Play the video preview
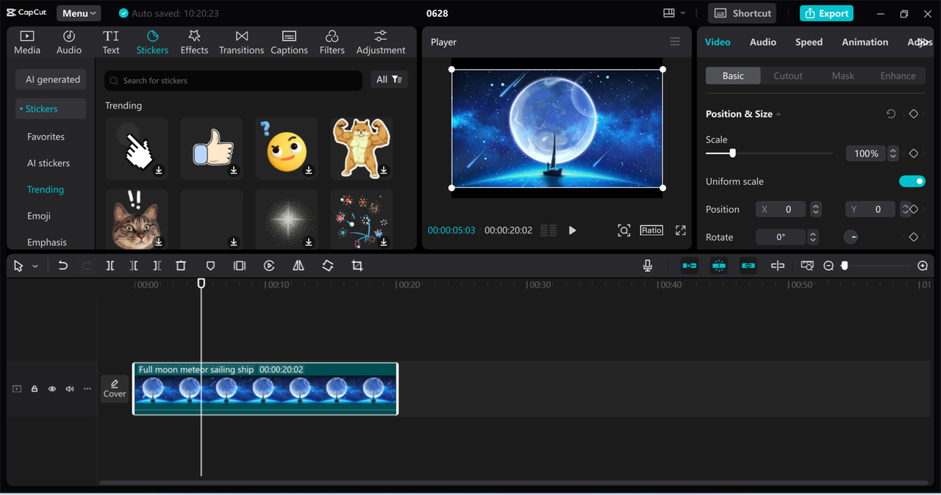941x495 pixels. click(x=572, y=231)
